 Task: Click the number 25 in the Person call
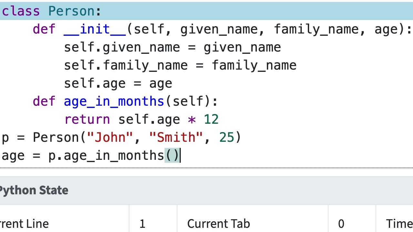(227, 138)
